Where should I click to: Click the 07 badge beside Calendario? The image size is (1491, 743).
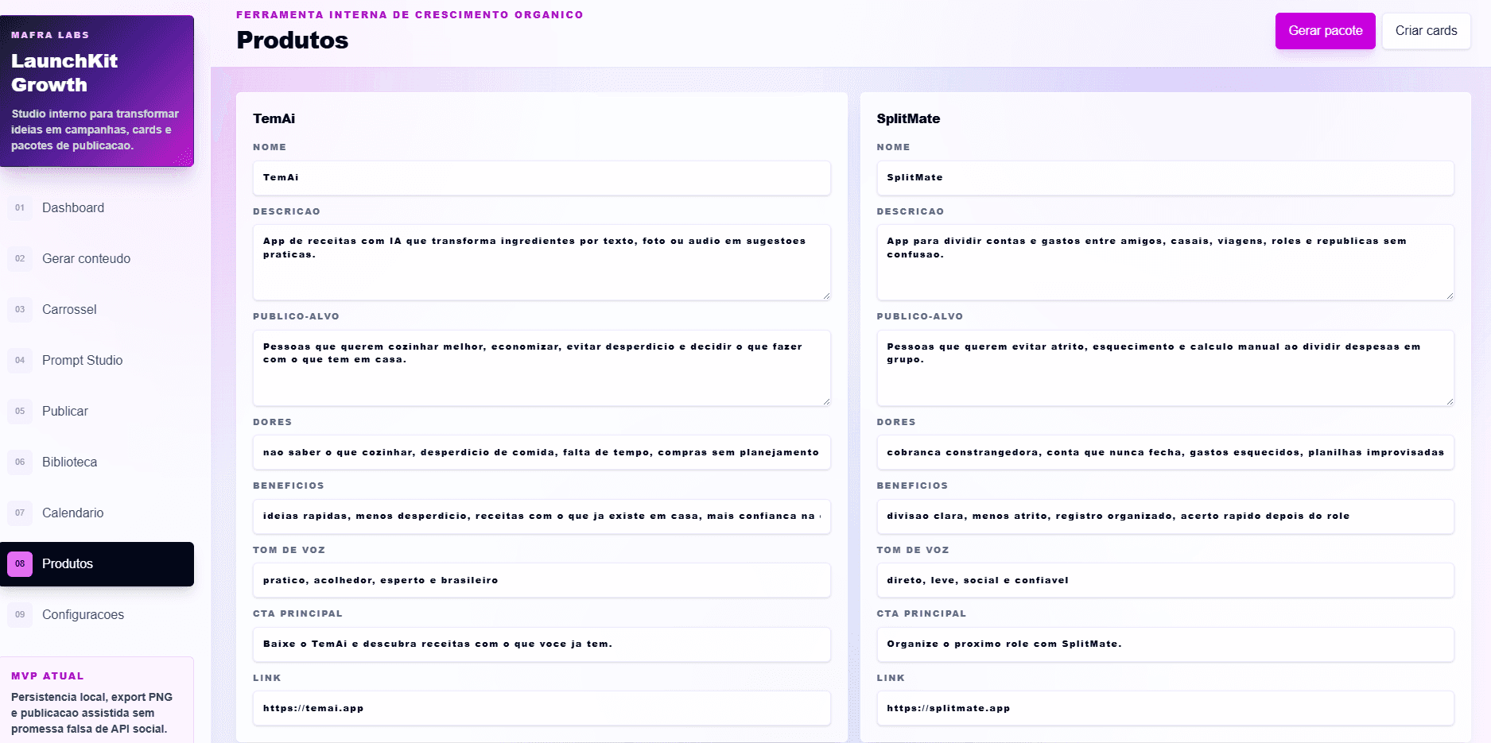pos(20,513)
